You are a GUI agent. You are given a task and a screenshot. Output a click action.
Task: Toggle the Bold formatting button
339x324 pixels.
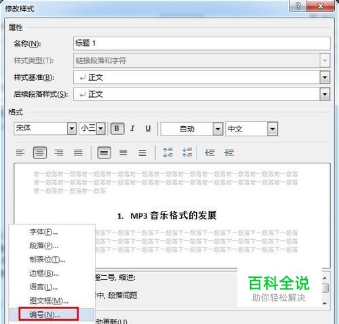point(117,129)
